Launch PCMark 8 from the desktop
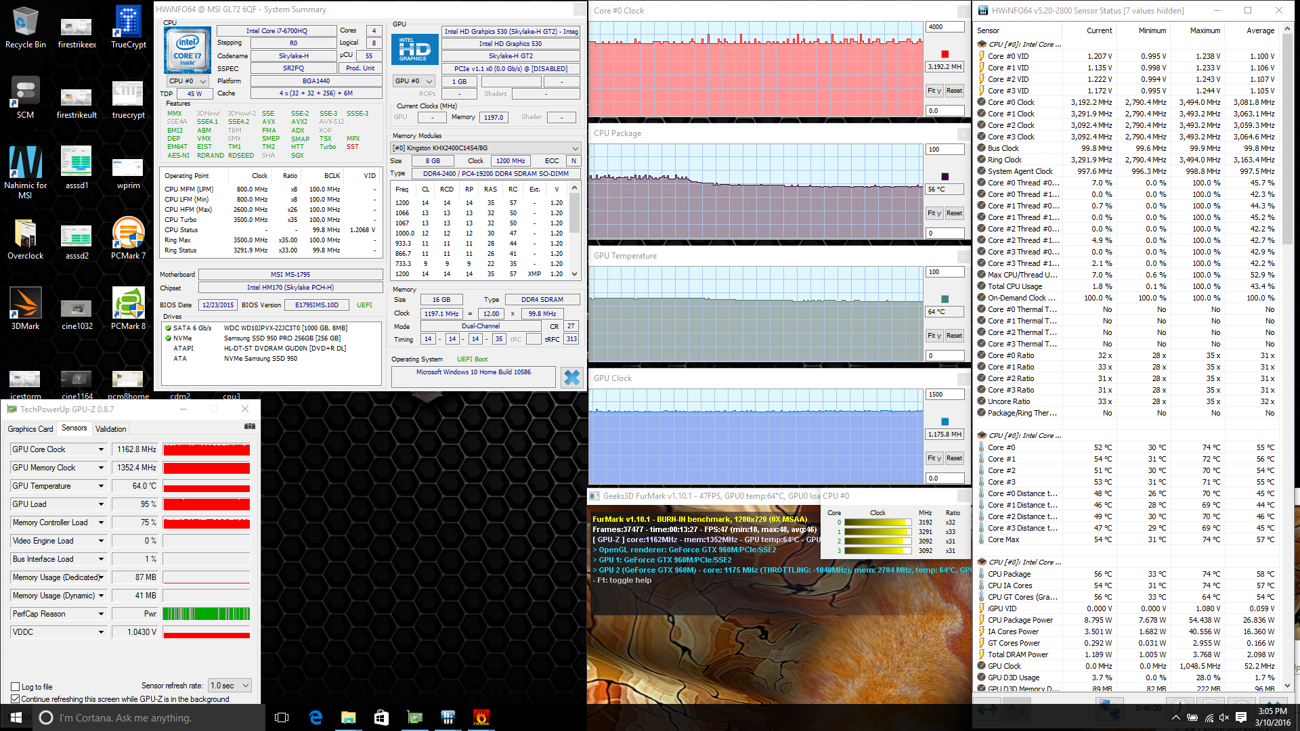 tap(128, 309)
